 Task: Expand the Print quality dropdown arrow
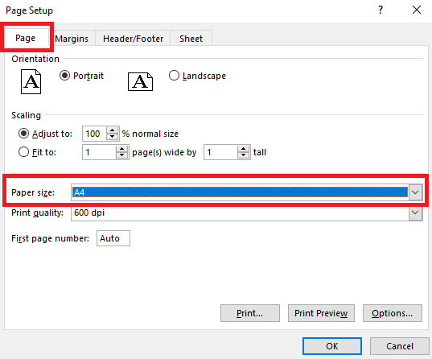(415, 213)
